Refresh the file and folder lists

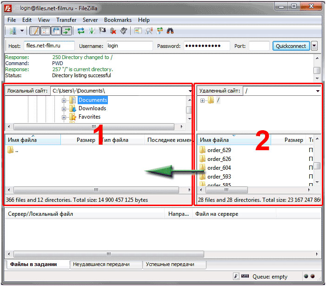tap(81, 31)
